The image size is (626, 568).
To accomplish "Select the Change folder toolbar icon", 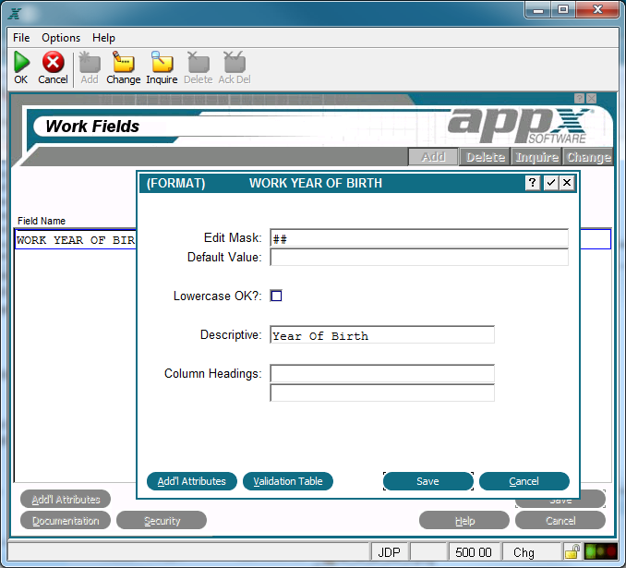I will (123, 62).
